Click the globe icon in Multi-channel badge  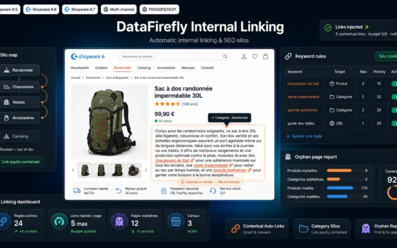click(106, 9)
